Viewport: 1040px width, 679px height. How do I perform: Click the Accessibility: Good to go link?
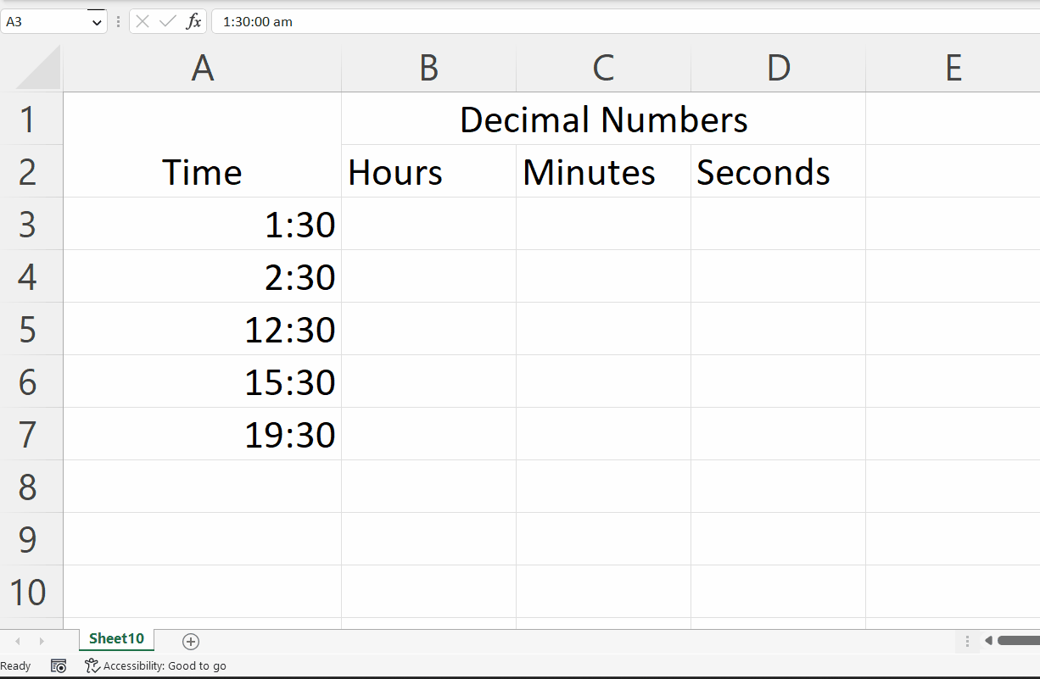tap(155, 665)
